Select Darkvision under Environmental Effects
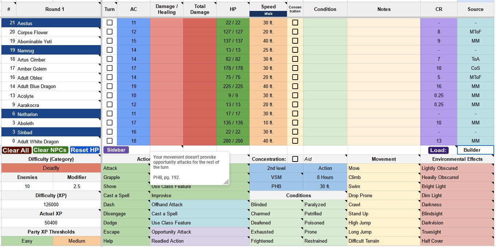Viewport: 496px width, 247px height. [x=457, y=223]
